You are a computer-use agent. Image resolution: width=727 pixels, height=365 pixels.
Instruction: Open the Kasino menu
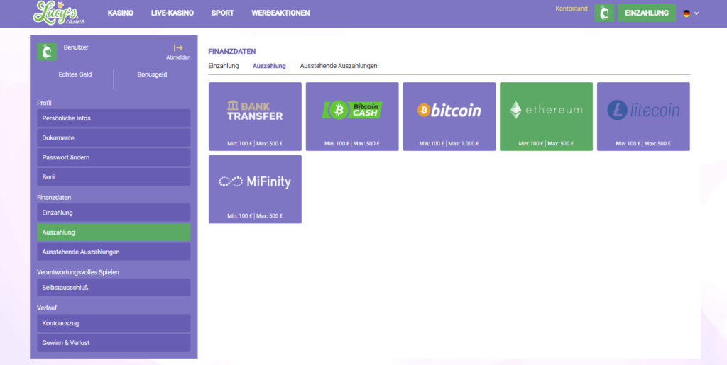point(121,13)
